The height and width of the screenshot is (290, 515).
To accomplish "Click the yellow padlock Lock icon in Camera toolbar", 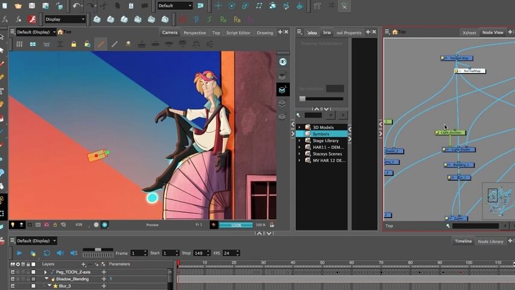I will [x=74, y=44].
